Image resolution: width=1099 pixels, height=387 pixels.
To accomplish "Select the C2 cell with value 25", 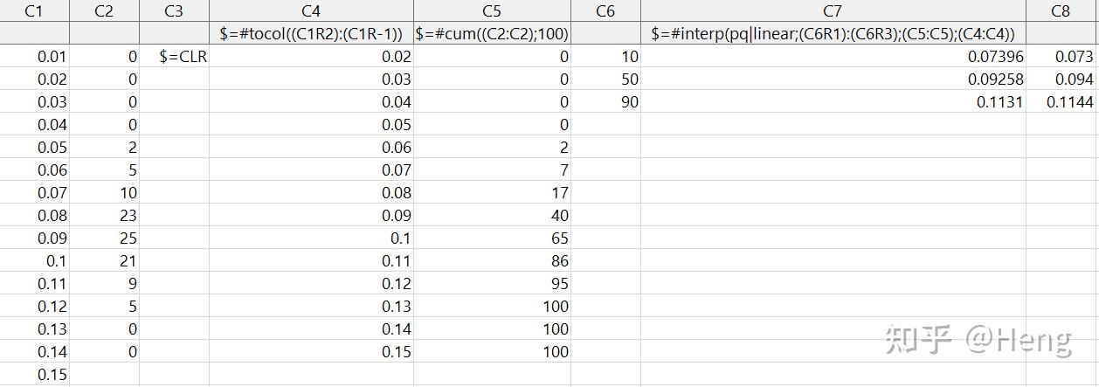I will pyautogui.click(x=104, y=238).
